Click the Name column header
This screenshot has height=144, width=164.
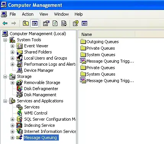click(x=107, y=34)
